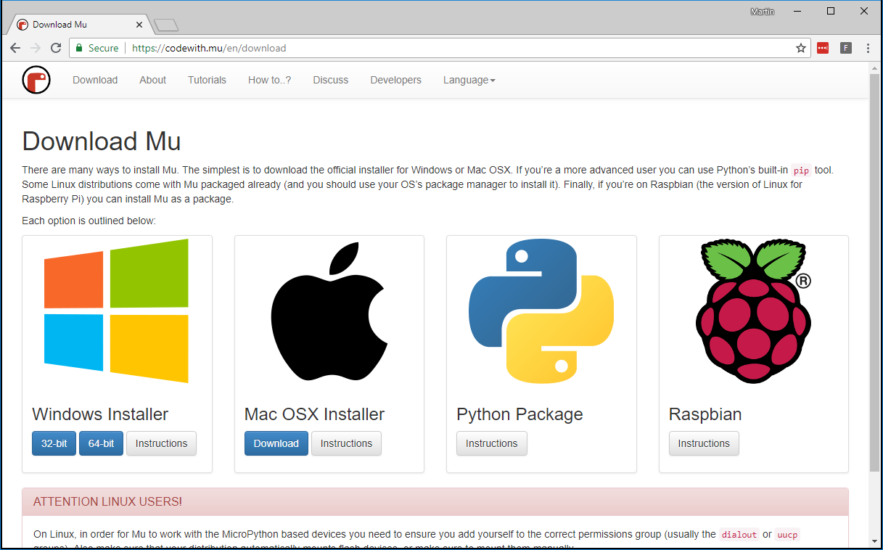The width and height of the screenshot is (883, 550).
Task: Navigate to the Developers page
Action: pyautogui.click(x=395, y=80)
